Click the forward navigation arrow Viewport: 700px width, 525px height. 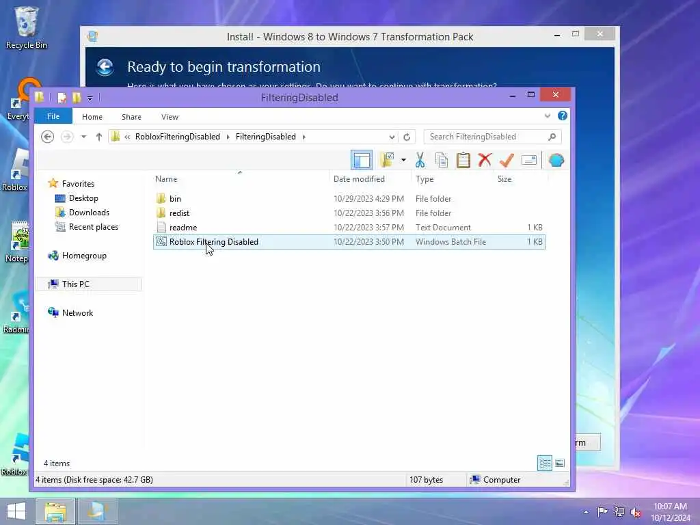(67, 137)
